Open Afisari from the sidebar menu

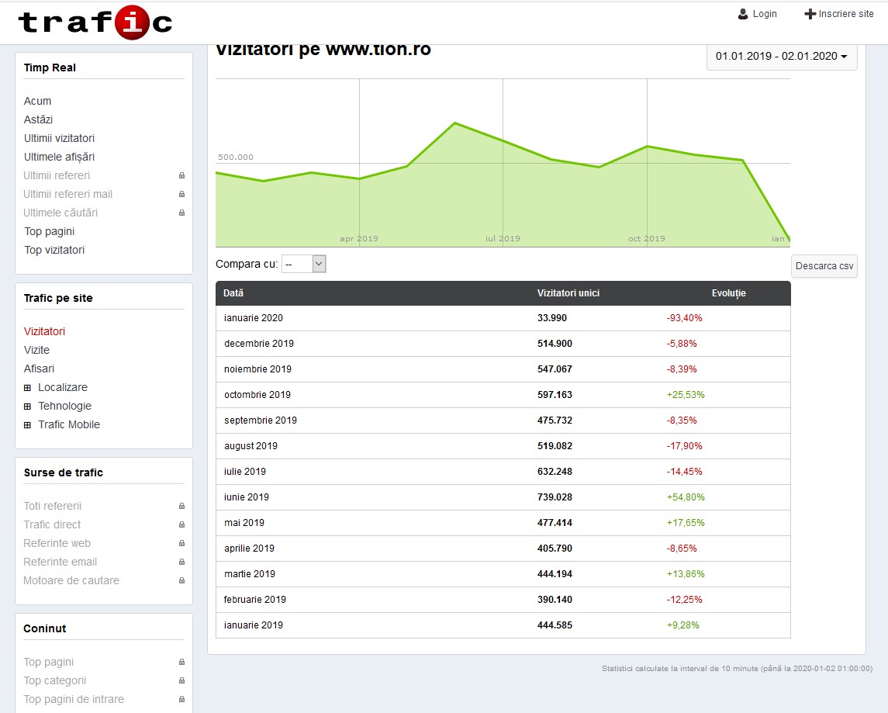[x=39, y=369]
